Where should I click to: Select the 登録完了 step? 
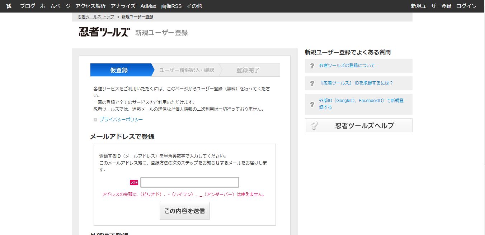[x=248, y=70]
